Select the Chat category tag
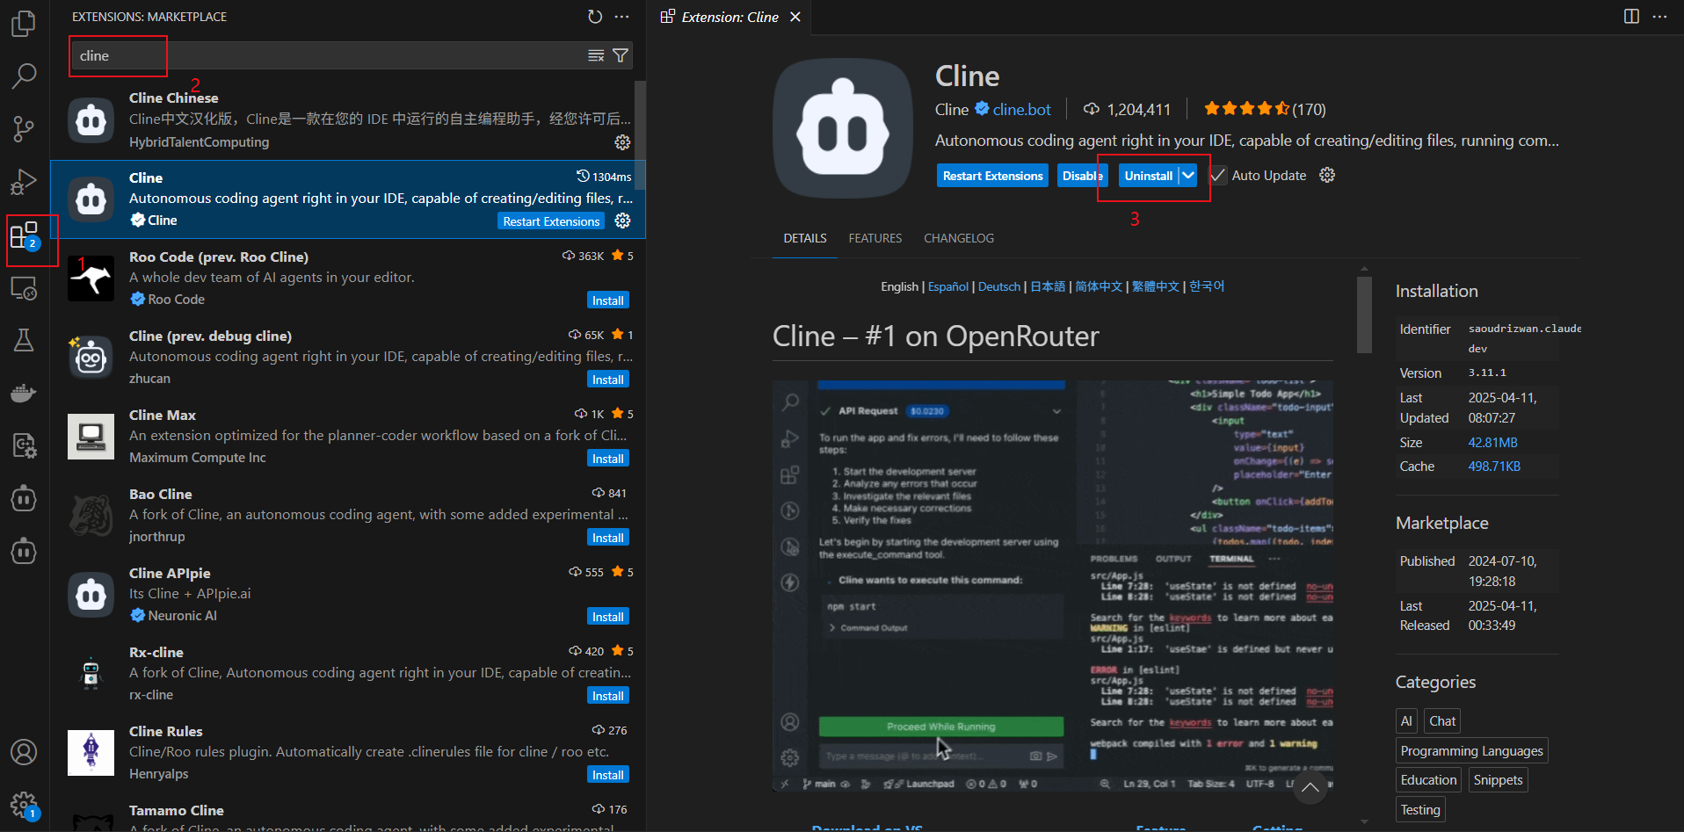 tap(1442, 721)
